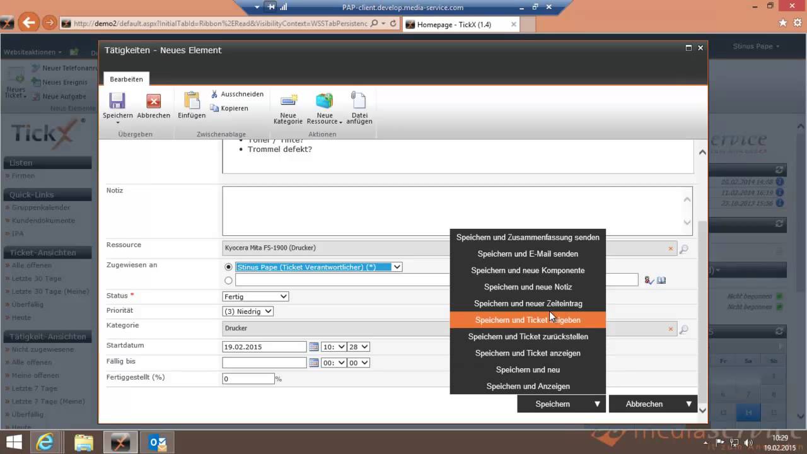
Task: Click the Fällig bis date field
Action: click(264, 363)
